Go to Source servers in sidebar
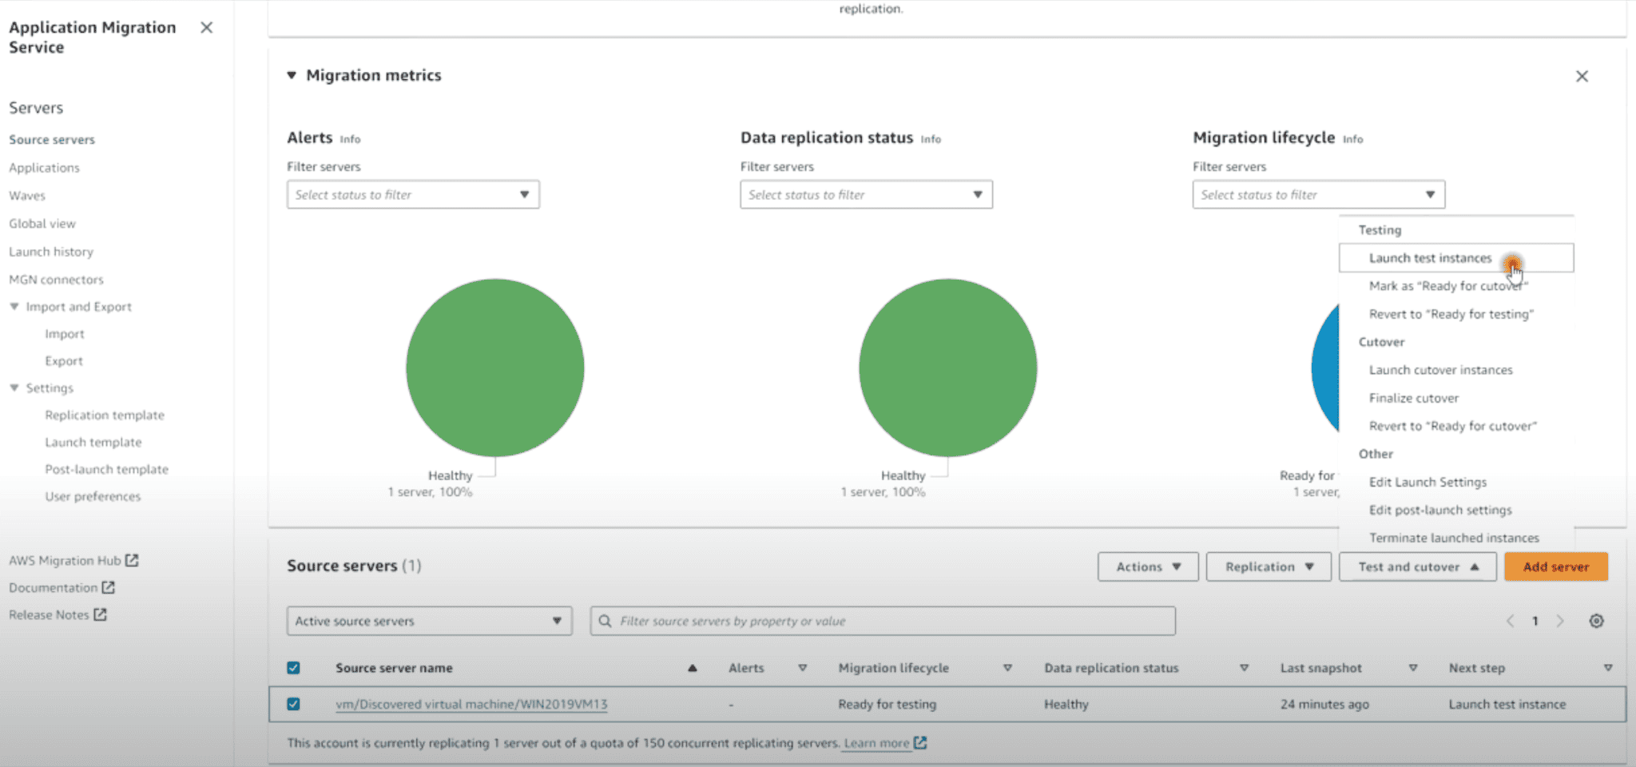The image size is (1636, 767). pyautogui.click(x=52, y=140)
